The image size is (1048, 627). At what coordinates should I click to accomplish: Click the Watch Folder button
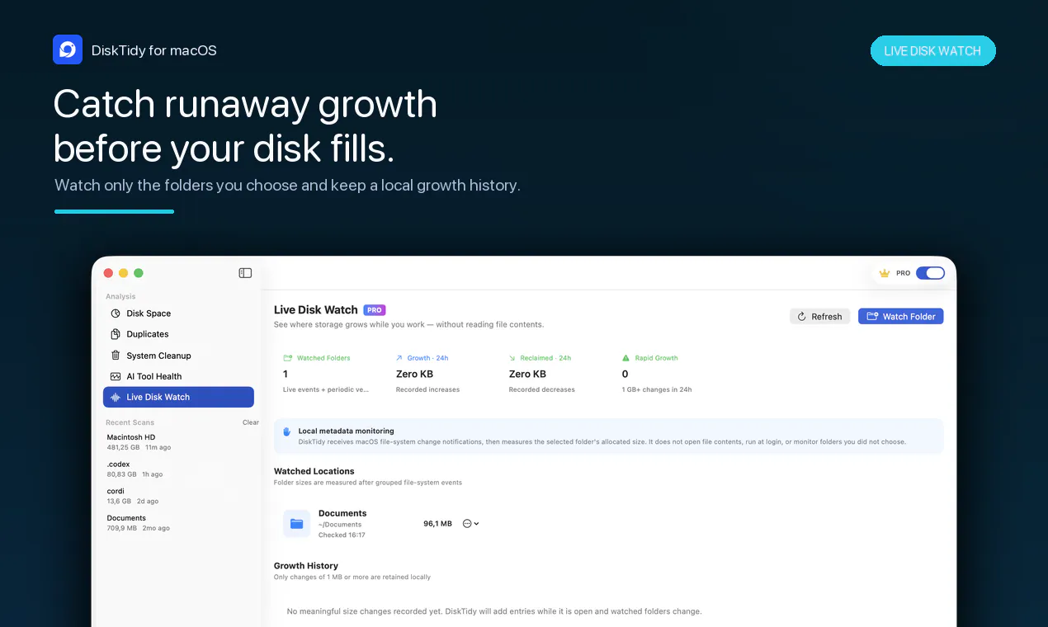click(900, 316)
